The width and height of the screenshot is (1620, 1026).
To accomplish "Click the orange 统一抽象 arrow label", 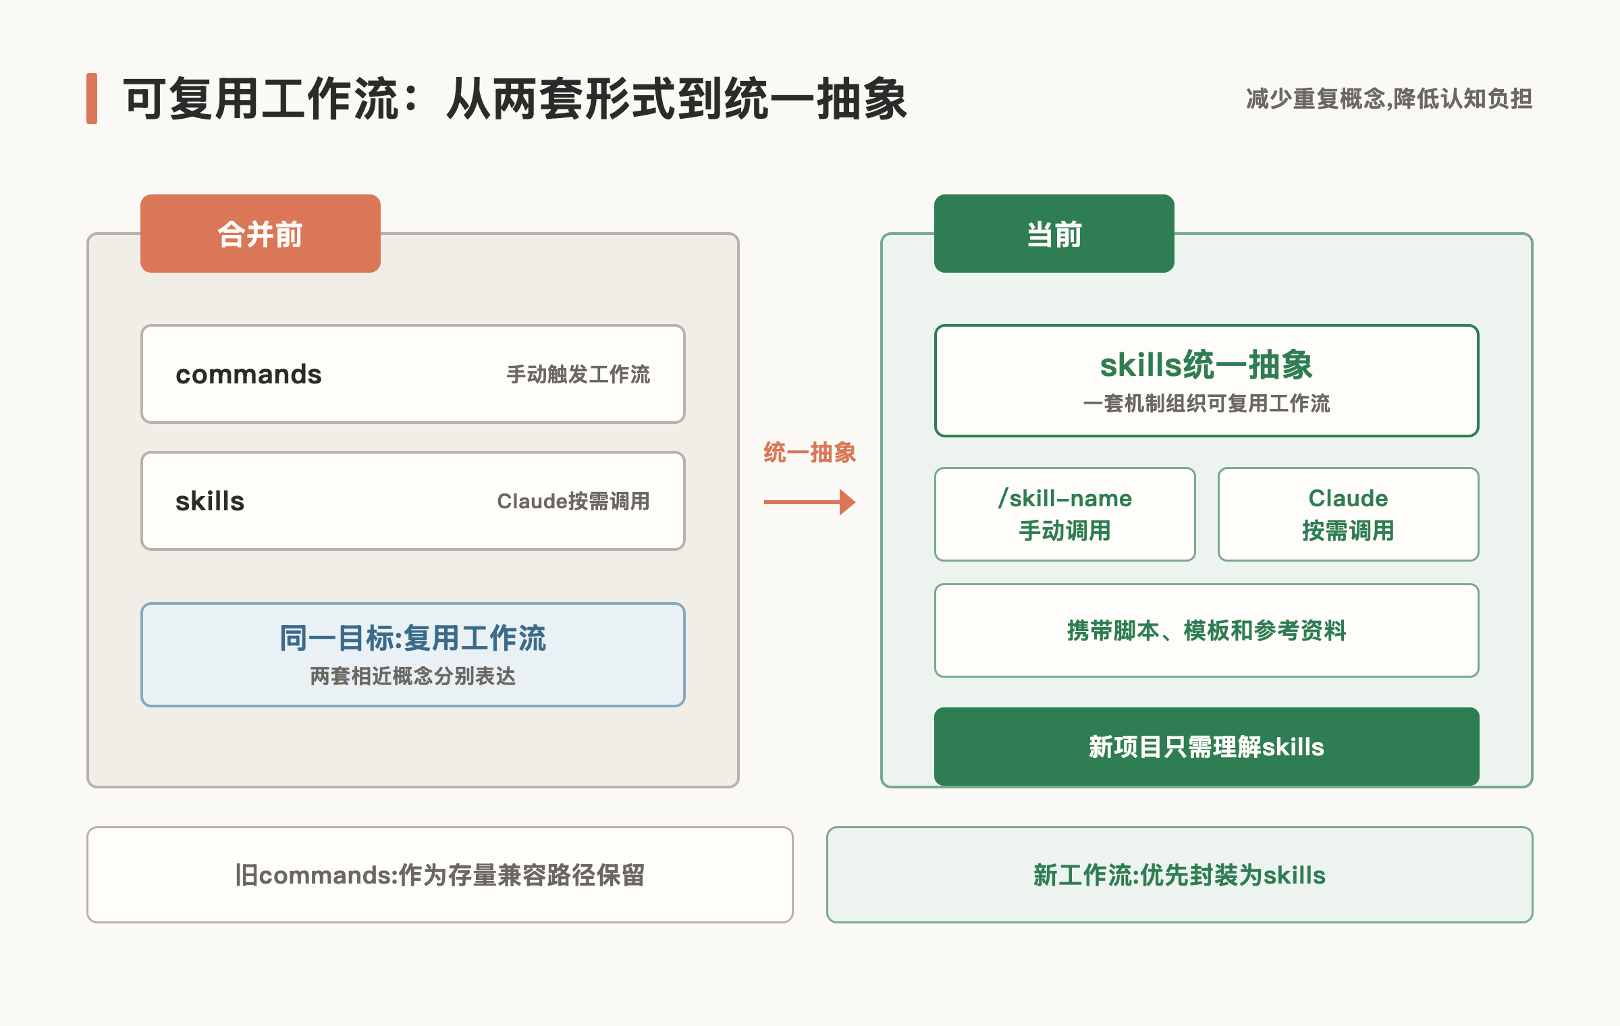I will click(810, 452).
